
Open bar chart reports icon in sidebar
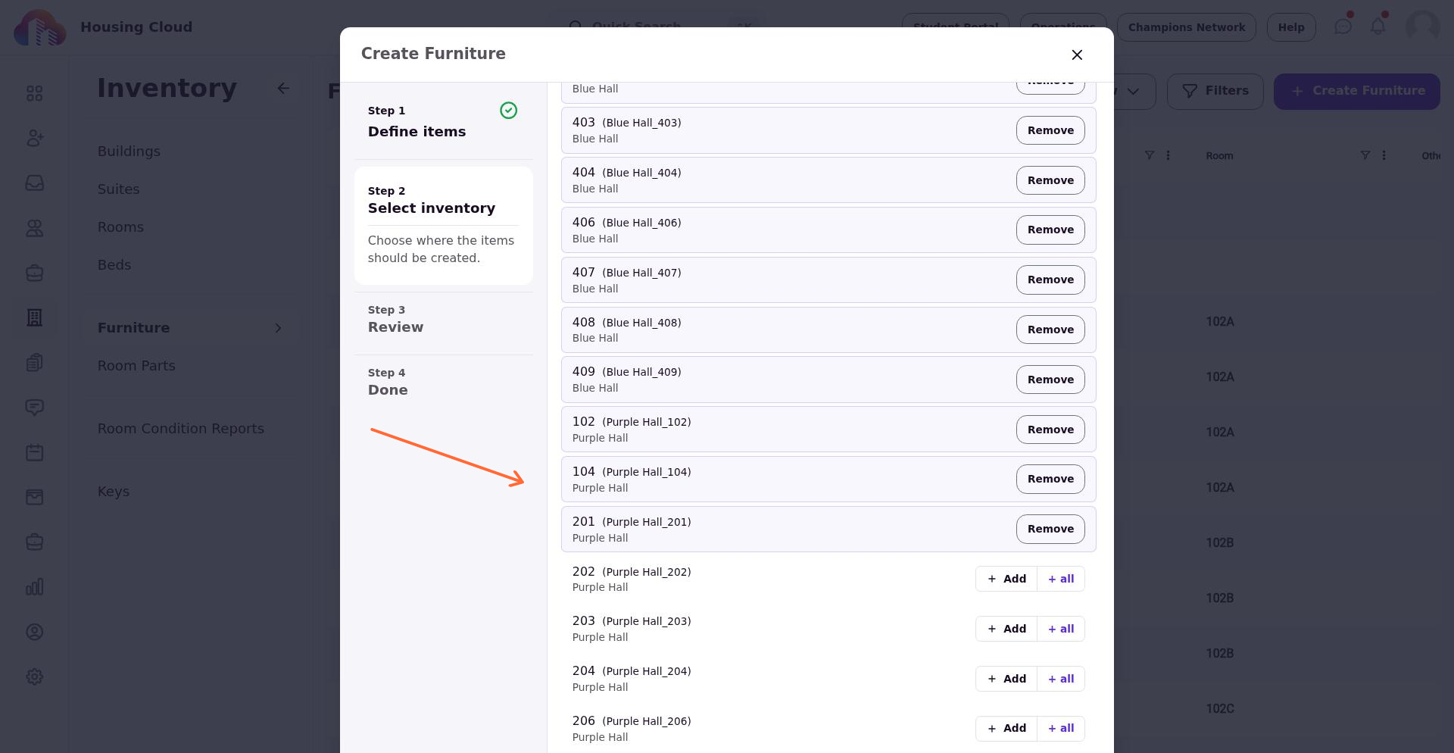[x=34, y=587]
